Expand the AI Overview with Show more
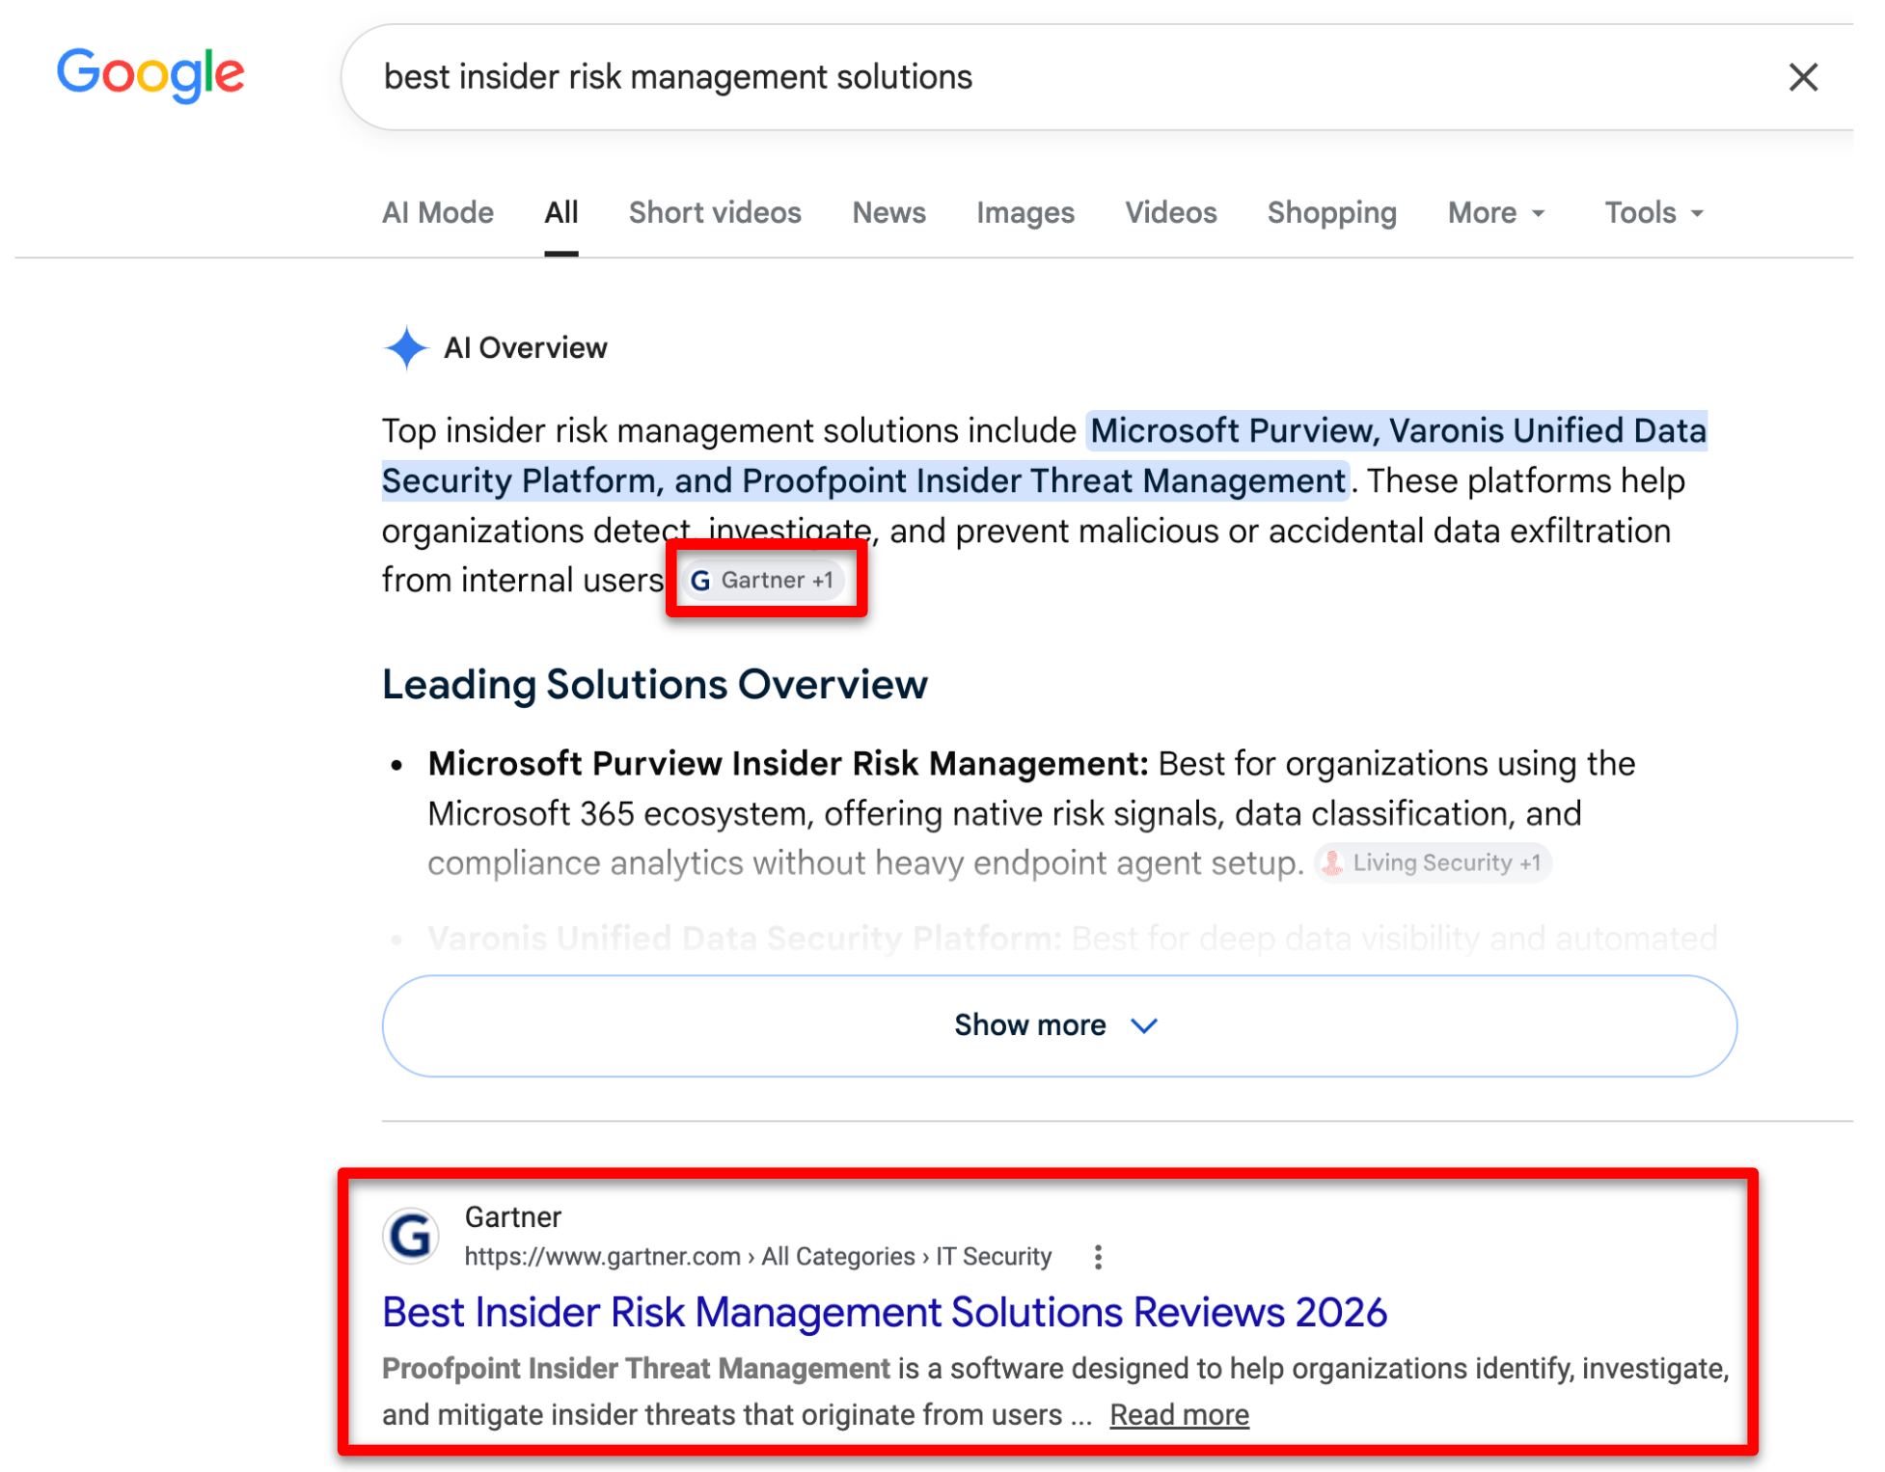Image resolution: width=1885 pixels, height=1472 pixels. 1059,1025
